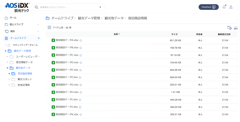Star 宿泊施設データG.xlsx as favorite
The width and height of the screenshot is (240, 122).
[x=81, y=85]
